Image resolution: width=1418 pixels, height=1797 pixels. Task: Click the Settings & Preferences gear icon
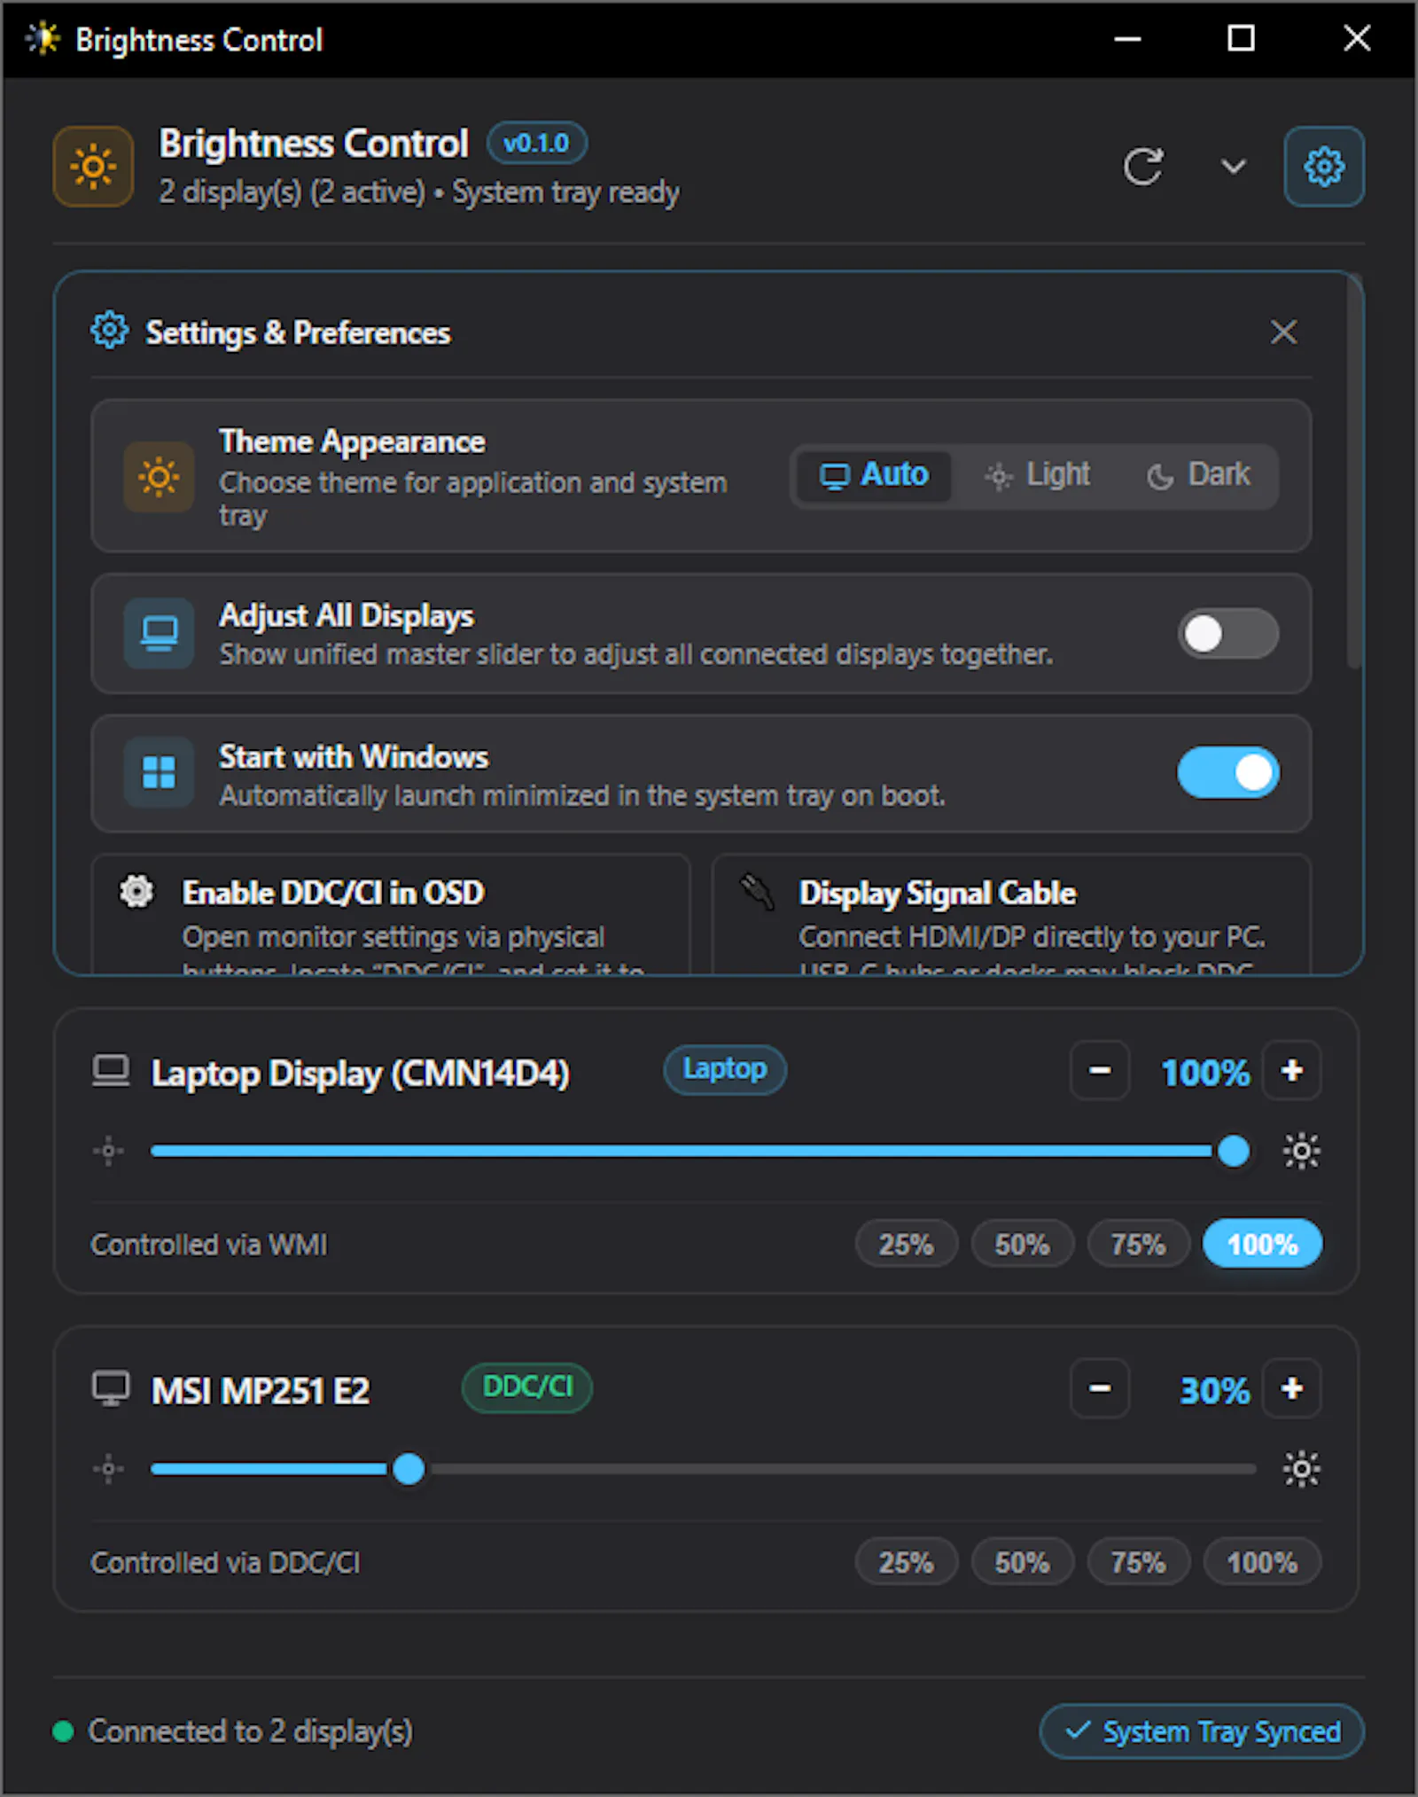click(110, 331)
